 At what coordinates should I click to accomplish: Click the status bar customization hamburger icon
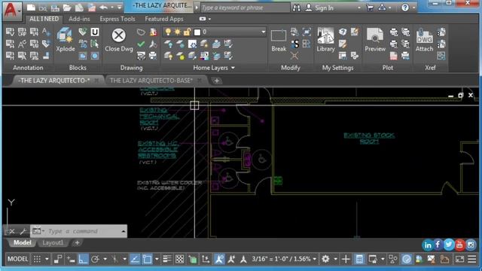[x=472, y=259]
